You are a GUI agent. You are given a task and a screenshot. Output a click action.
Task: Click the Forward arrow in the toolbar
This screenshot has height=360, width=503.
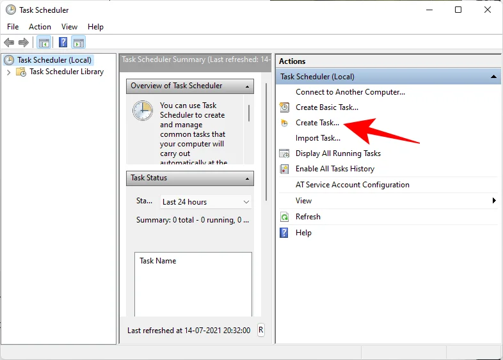24,43
